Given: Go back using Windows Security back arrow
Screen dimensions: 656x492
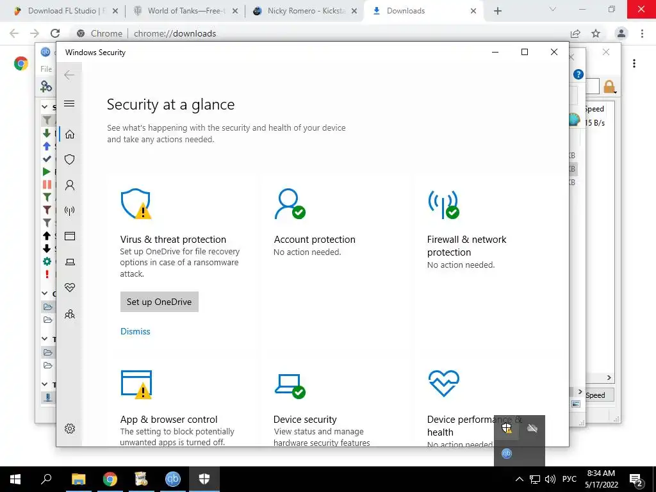Looking at the screenshot, I should (x=69, y=76).
